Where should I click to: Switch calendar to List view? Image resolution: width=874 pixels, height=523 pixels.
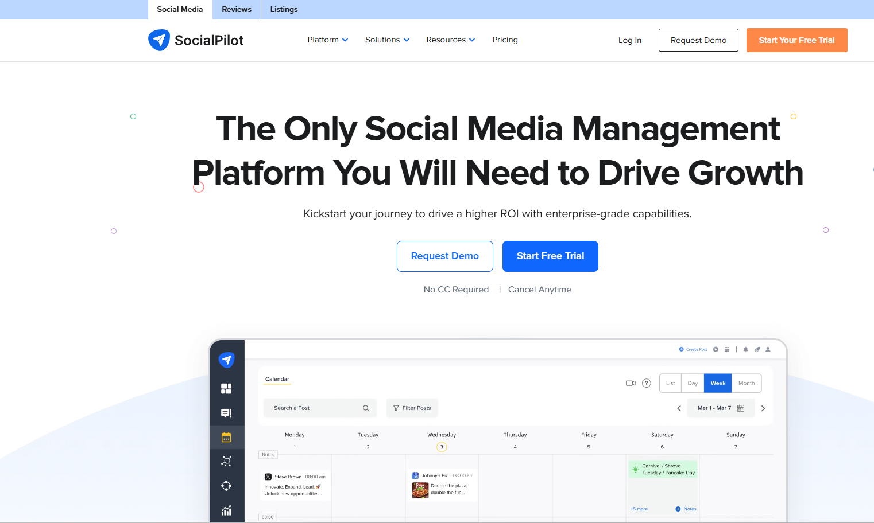[670, 383]
